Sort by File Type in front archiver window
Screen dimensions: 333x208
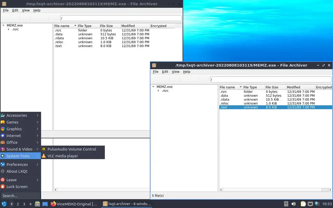pyautogui.click(x=254, y=87)
